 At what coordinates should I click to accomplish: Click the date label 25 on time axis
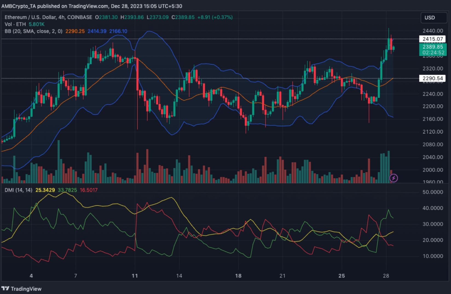point(342,276)
